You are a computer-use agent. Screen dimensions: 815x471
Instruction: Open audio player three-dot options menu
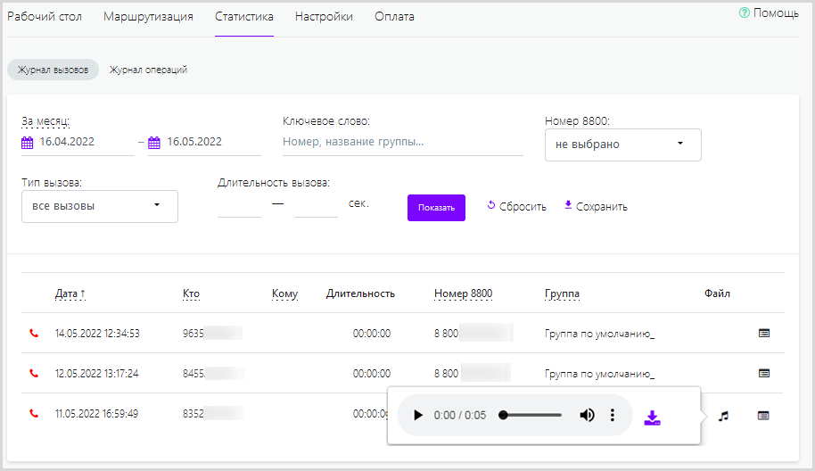pyautogui.click(x=613, y=416)
